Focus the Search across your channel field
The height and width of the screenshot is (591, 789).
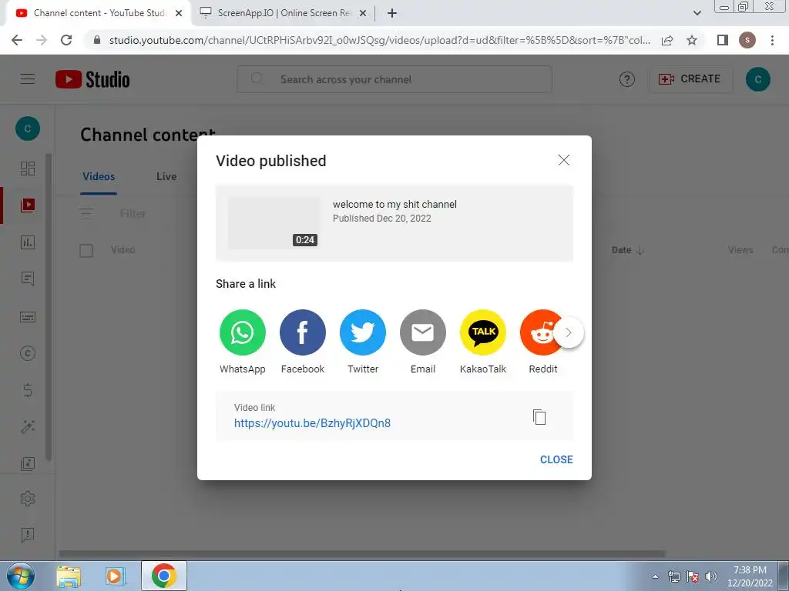(394, 79)
